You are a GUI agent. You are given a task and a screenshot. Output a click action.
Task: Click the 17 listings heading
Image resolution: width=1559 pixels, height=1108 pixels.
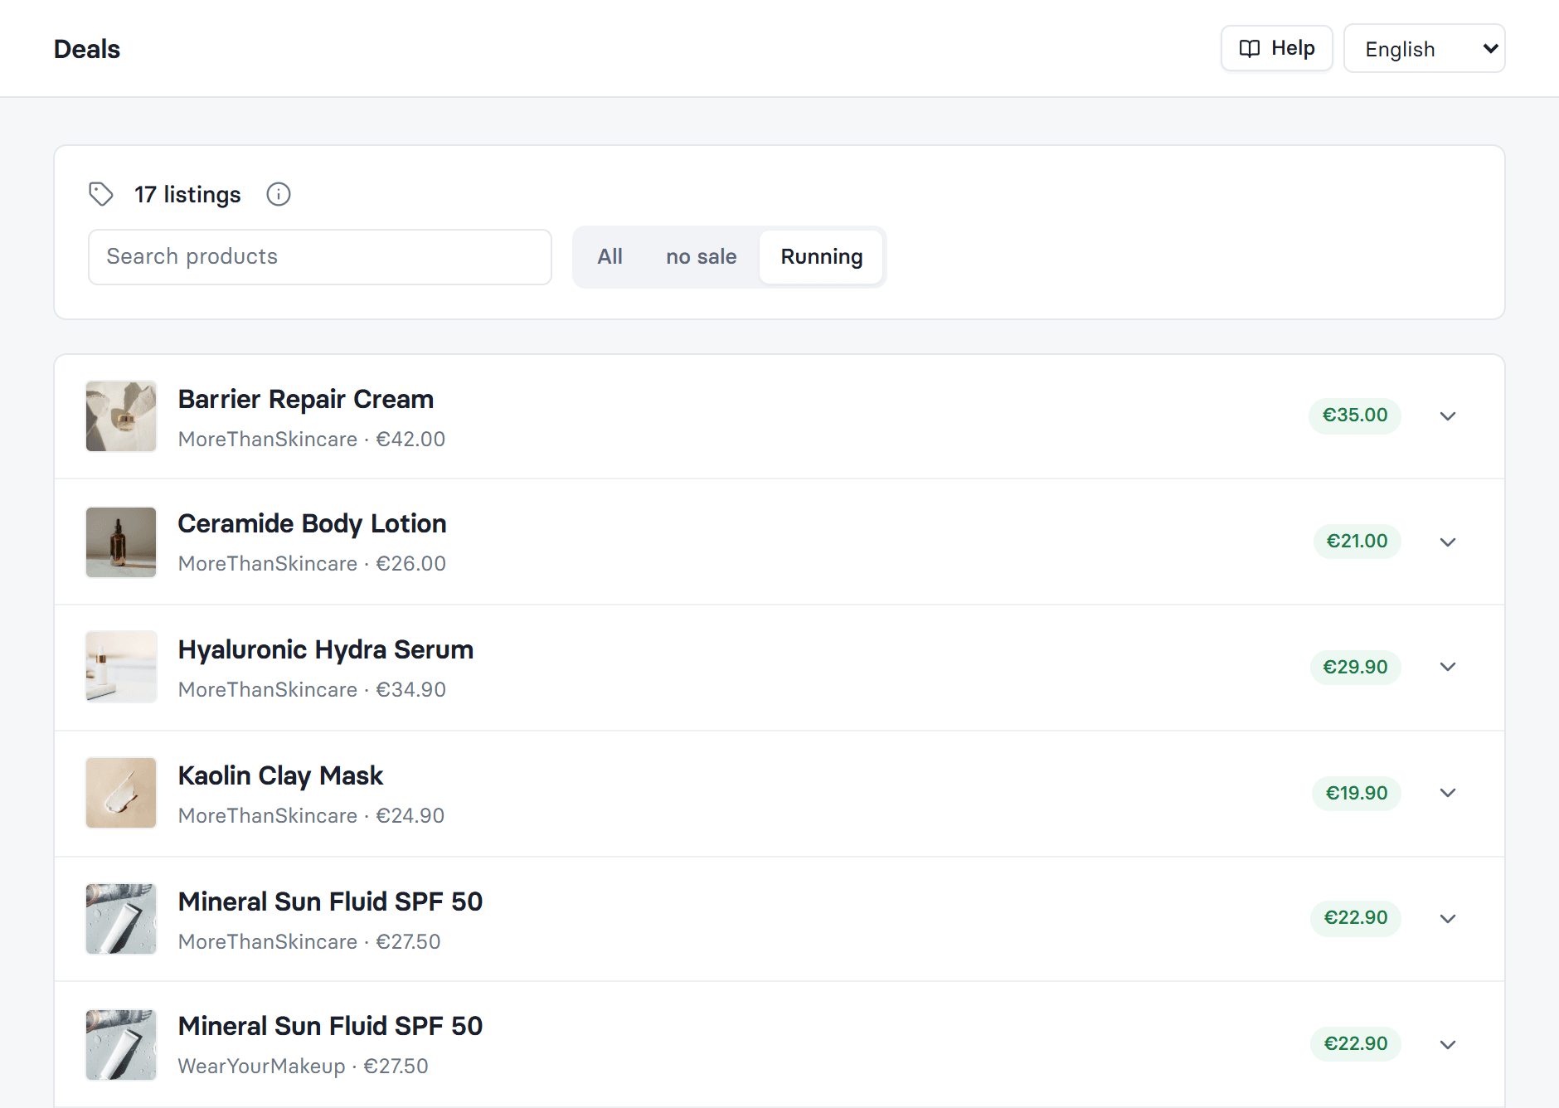187,195
